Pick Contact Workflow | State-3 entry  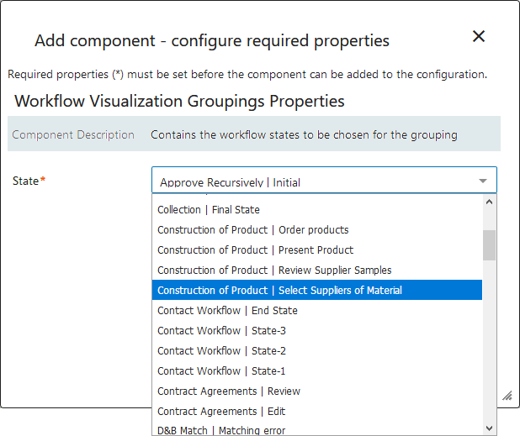[x=221, y=331]
